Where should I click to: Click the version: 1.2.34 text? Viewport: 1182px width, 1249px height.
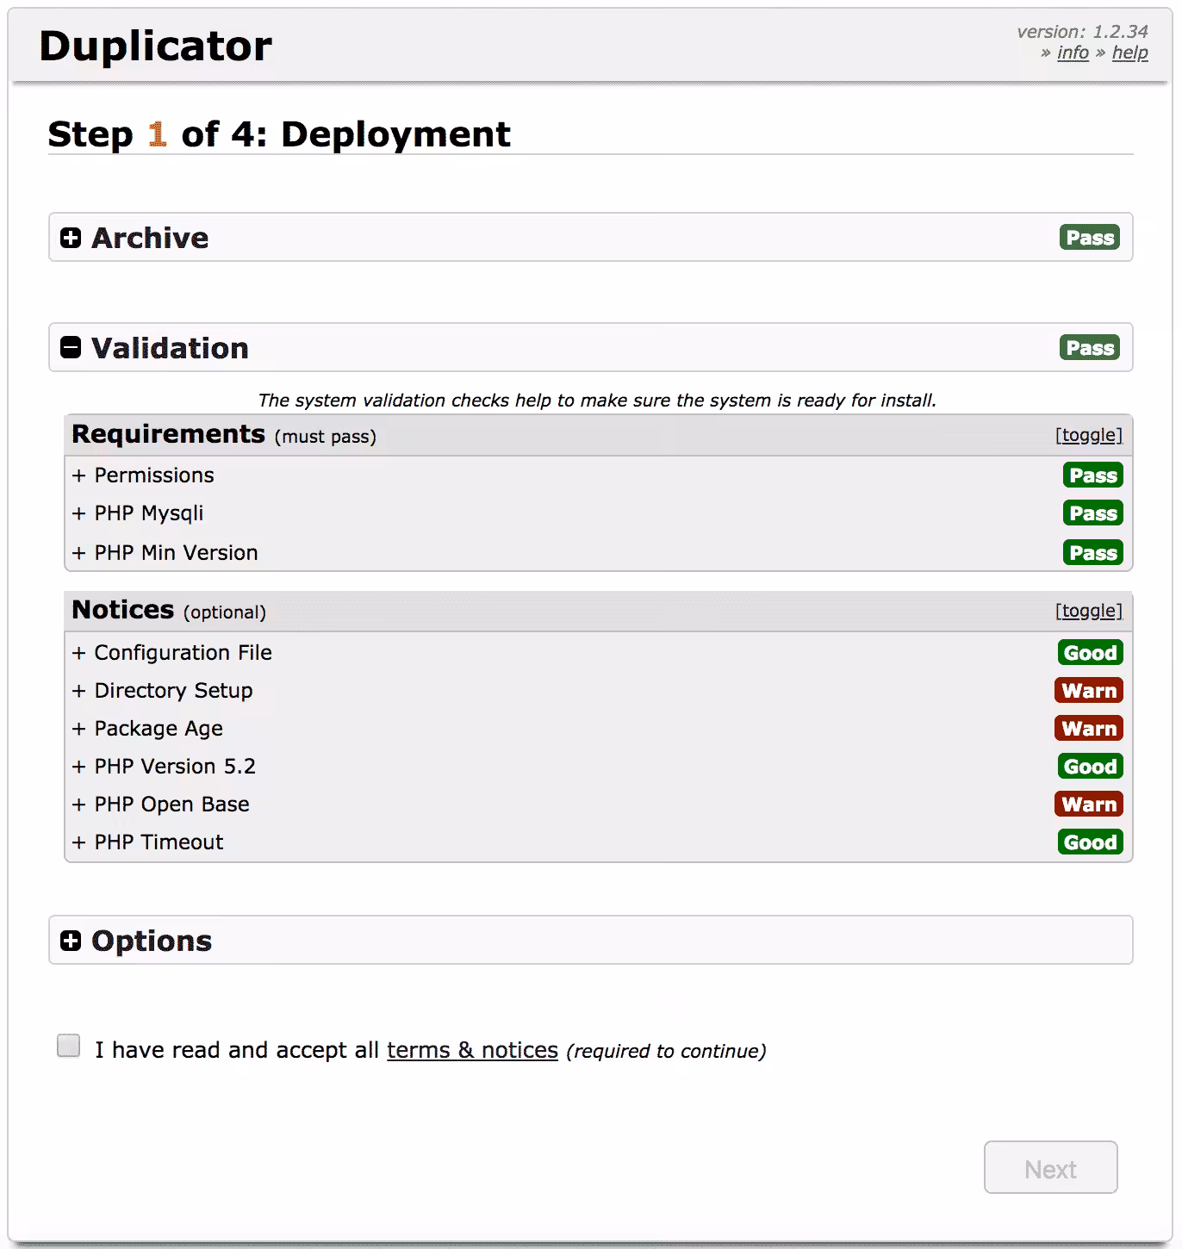click(1082, 32)
